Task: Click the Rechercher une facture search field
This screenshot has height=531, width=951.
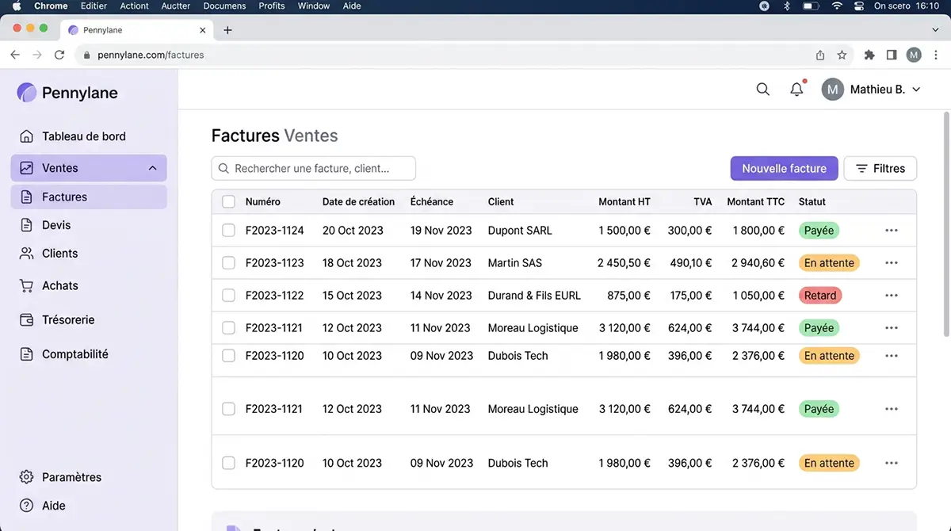Action: [x=314, y=169]
